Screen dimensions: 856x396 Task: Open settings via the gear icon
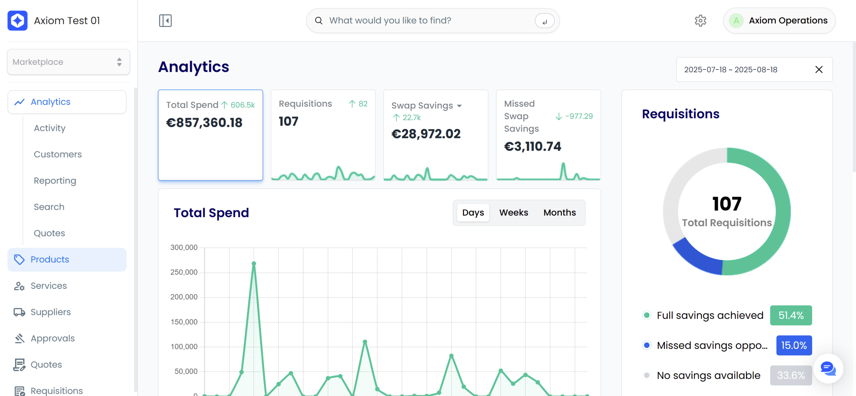click(700, 21)
